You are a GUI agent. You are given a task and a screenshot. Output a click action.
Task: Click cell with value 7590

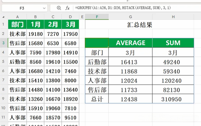tap(35, 52)
